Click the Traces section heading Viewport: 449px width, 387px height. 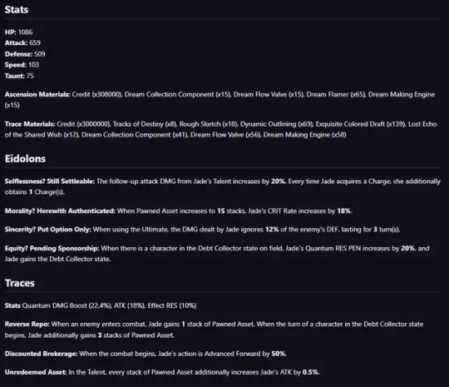tap(19, 283)
